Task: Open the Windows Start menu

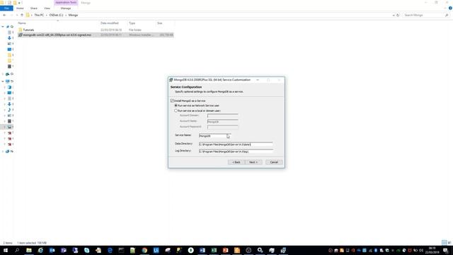Action: pos(5,250)
